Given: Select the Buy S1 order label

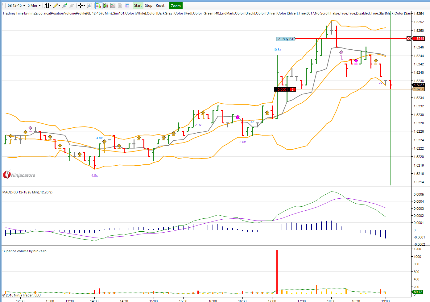Looking at the screenshot, I should click(288, 39).
